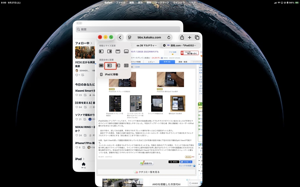Open the Safari share sheet icon
Screen dimensions: 300x187
coord(182,37)
